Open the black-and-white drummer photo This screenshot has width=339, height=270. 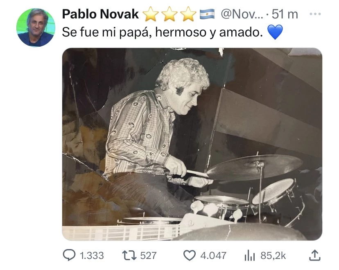(x=192, y=144)
